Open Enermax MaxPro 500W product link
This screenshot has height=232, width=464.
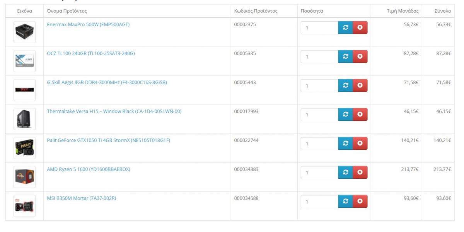pyautogui.click(x=88, y=24)
